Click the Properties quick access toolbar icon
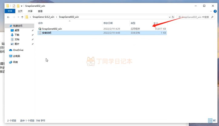The height and width of the screenshot is (126, 219). click(14, 6)
